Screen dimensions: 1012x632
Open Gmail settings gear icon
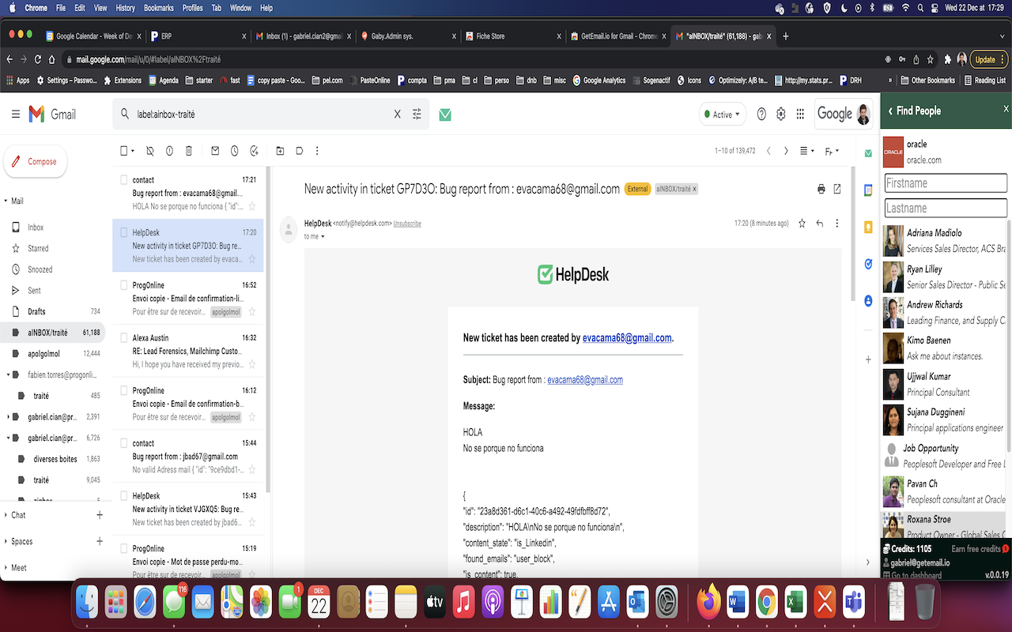(781, 115)
